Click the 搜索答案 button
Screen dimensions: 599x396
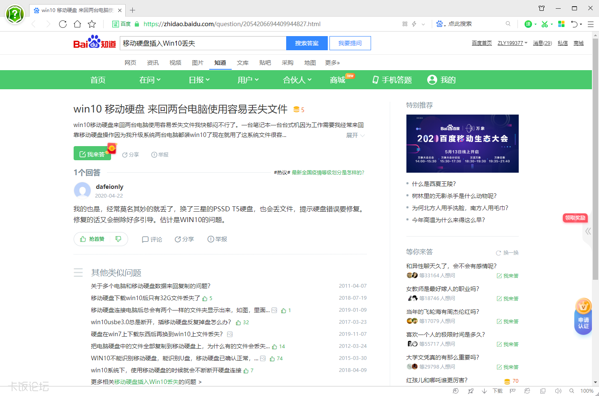[307, 43]
